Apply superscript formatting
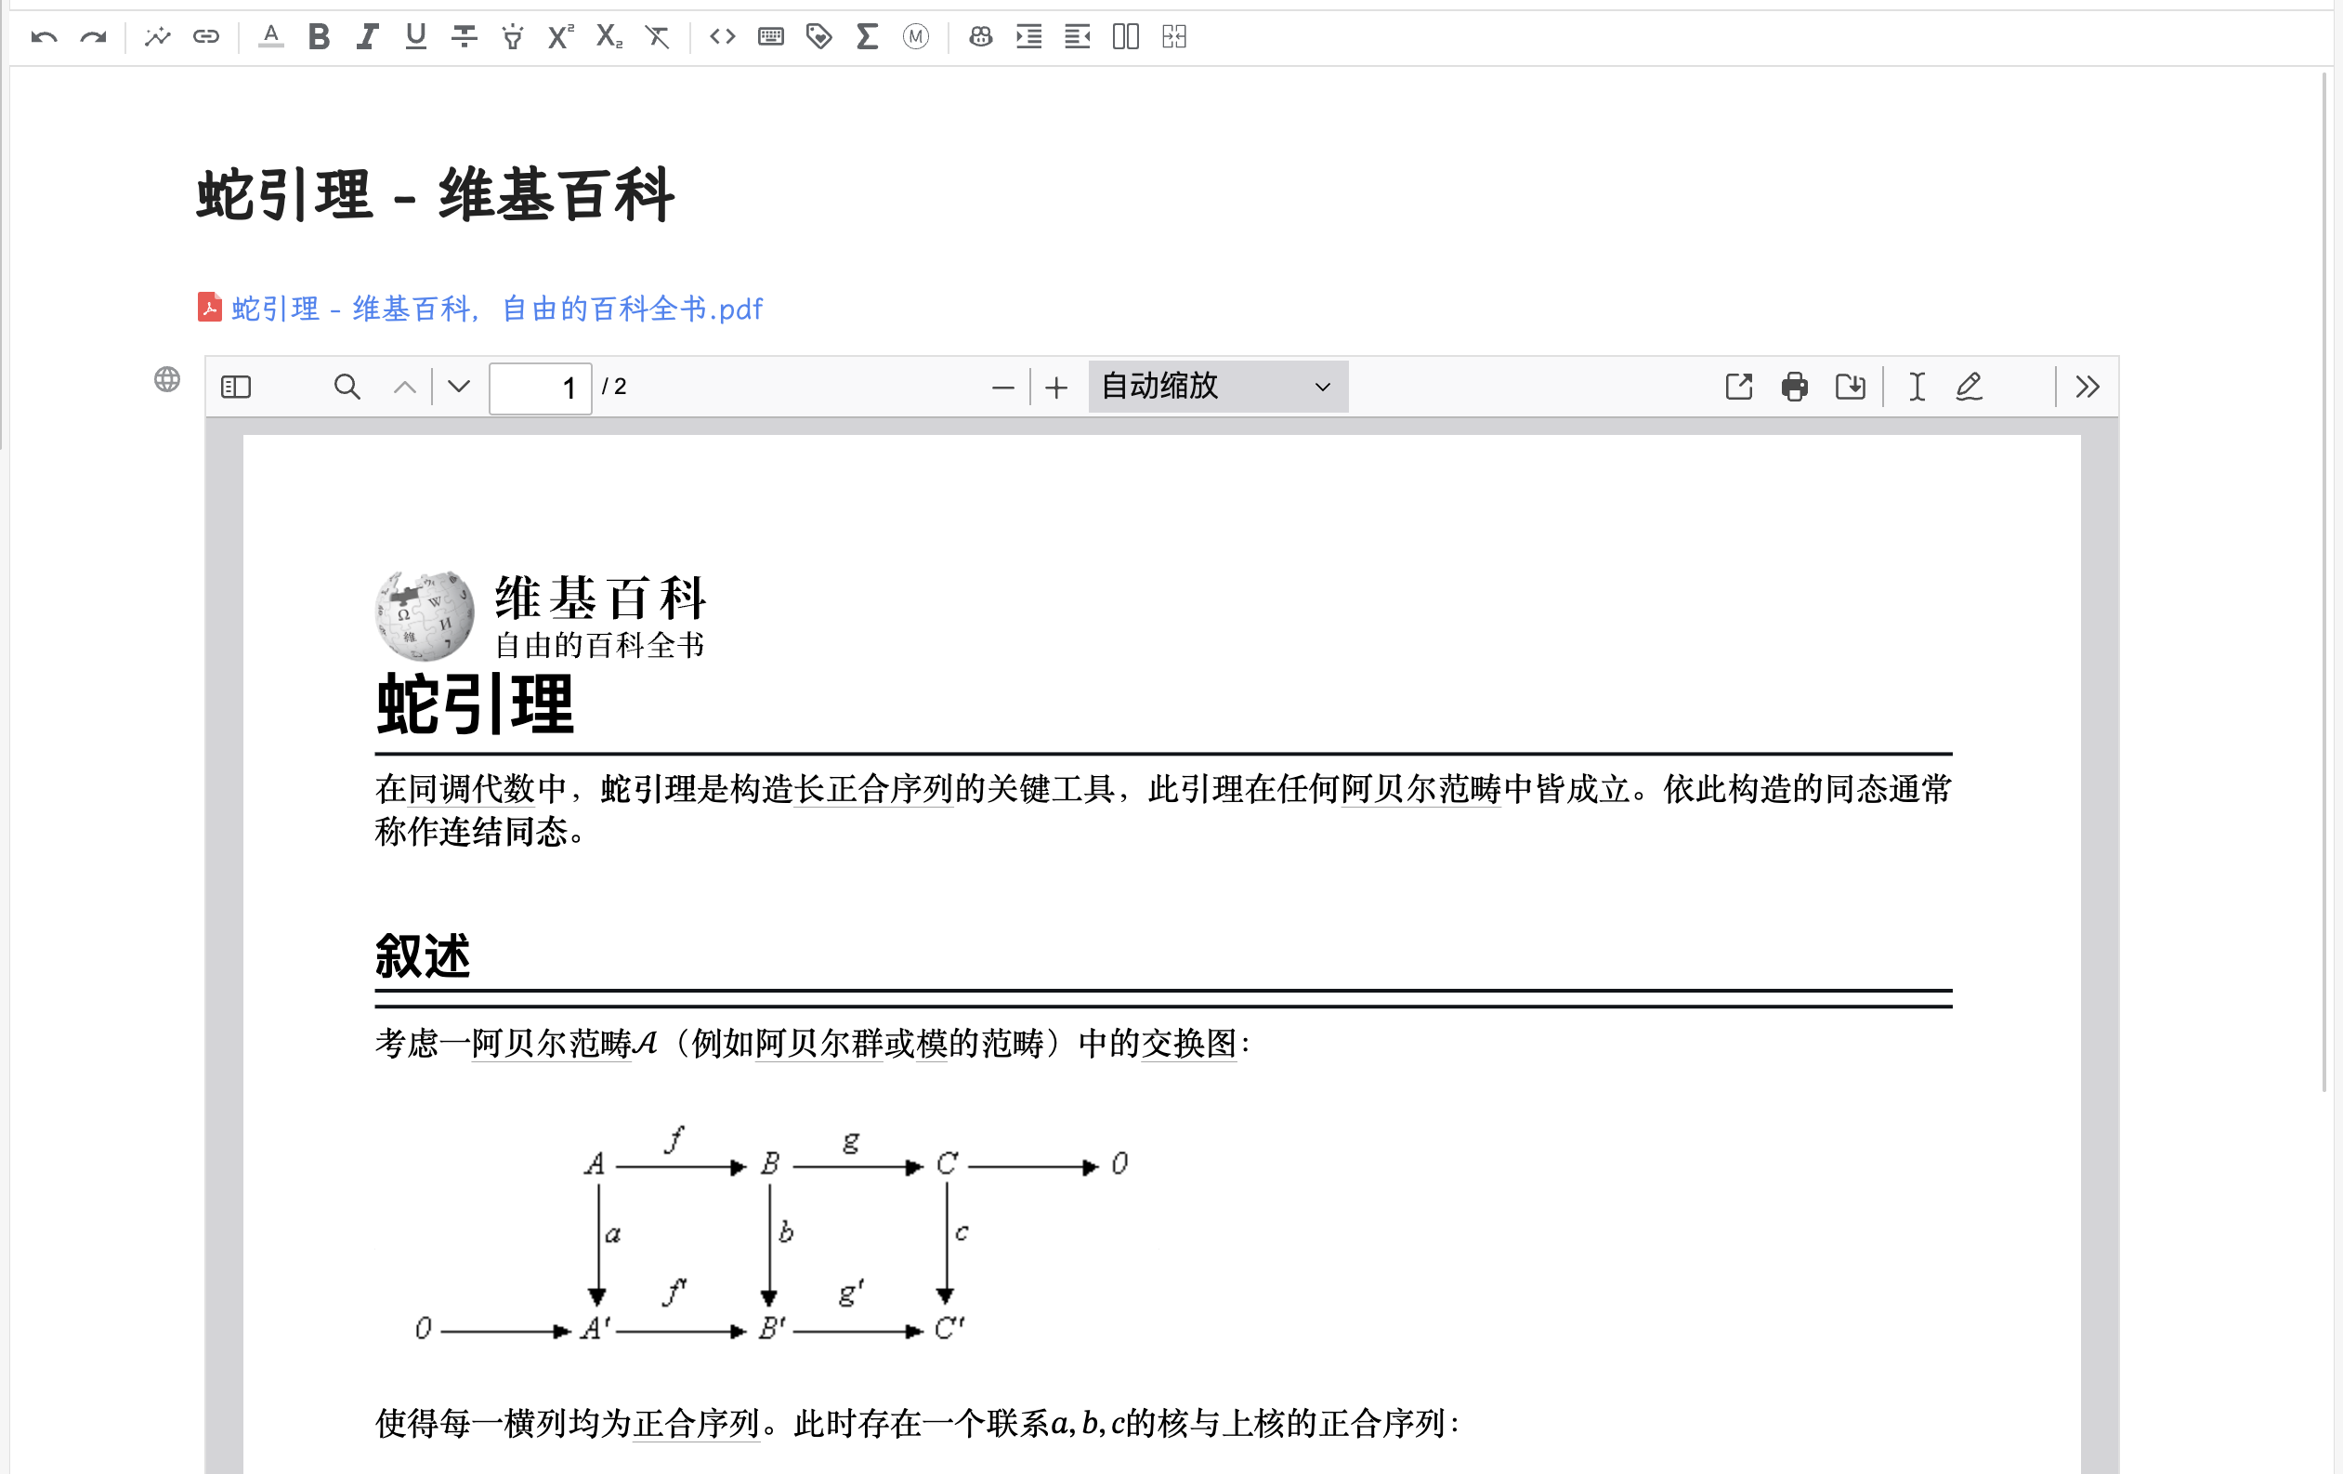 (558, 36)
